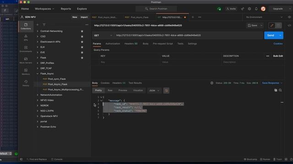Expand the Postman Echo collection
This screenshot has width=293, height=164.
pyautogui.click(x=38, y=127)
